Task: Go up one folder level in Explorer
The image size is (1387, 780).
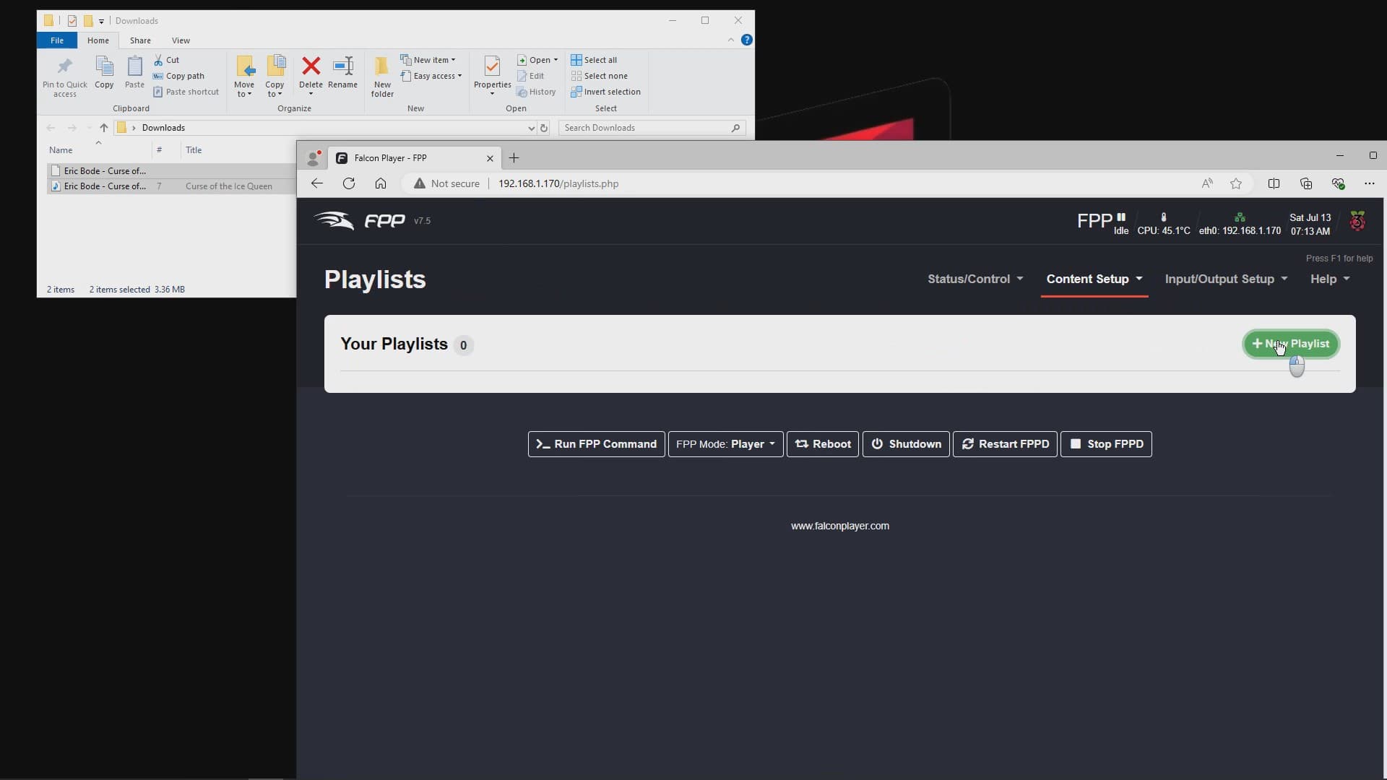Action: [x=103, y=128]
